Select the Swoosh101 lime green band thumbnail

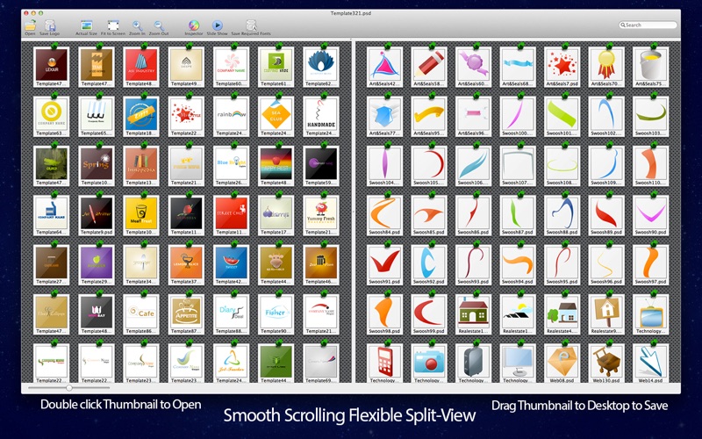pyautogui.click(x=562, y=117)
